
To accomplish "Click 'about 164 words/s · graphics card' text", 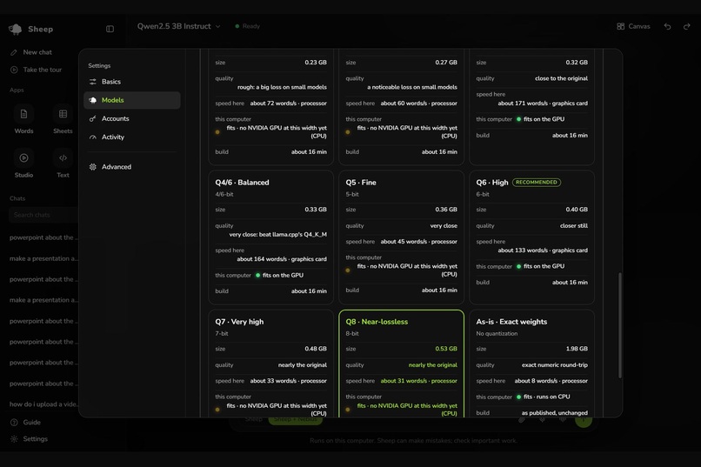I will 282,259.
